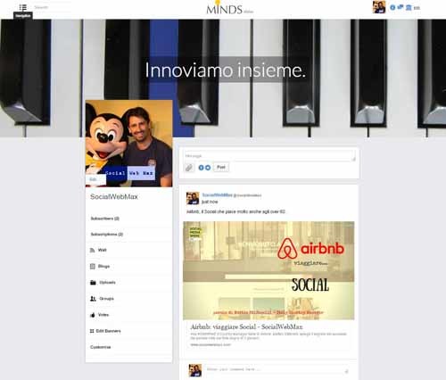Open Uploads from the sidebar

click(x=107, y=283)
